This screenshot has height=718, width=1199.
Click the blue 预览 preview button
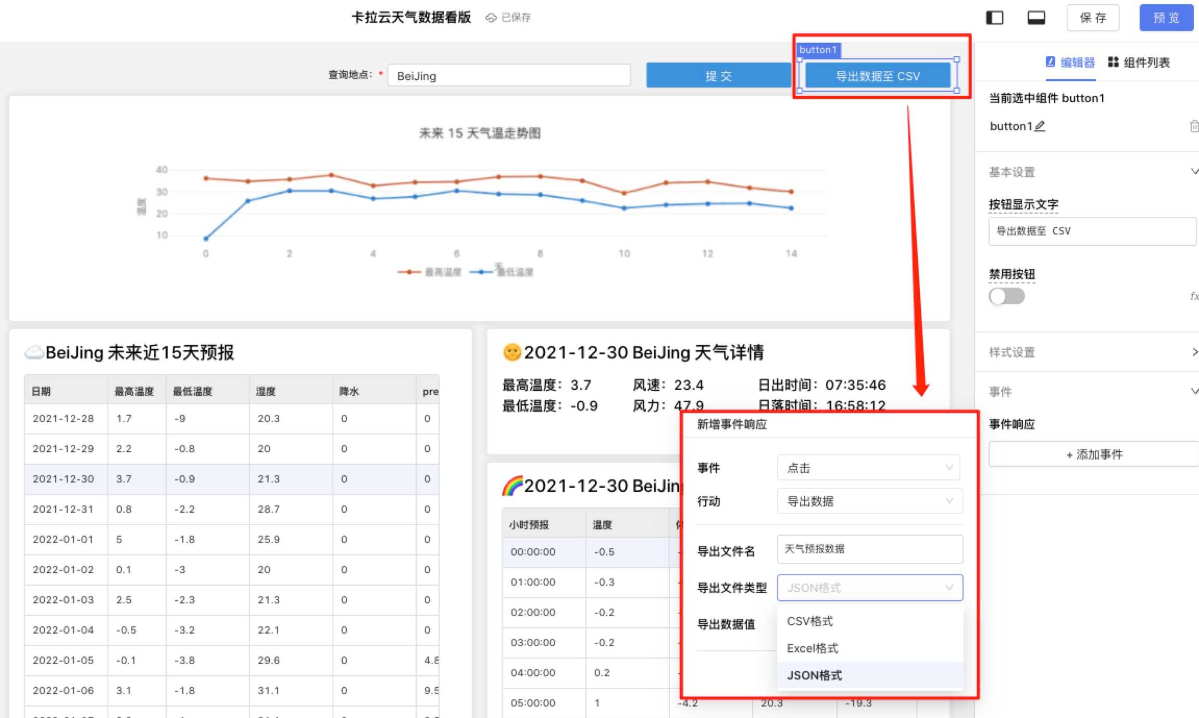tap(1166, 17)
